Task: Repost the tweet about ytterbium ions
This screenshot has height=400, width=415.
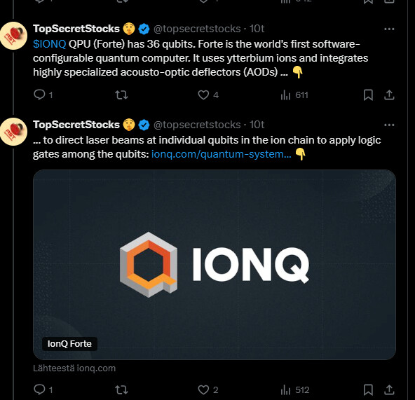Action: coord(121,95)
